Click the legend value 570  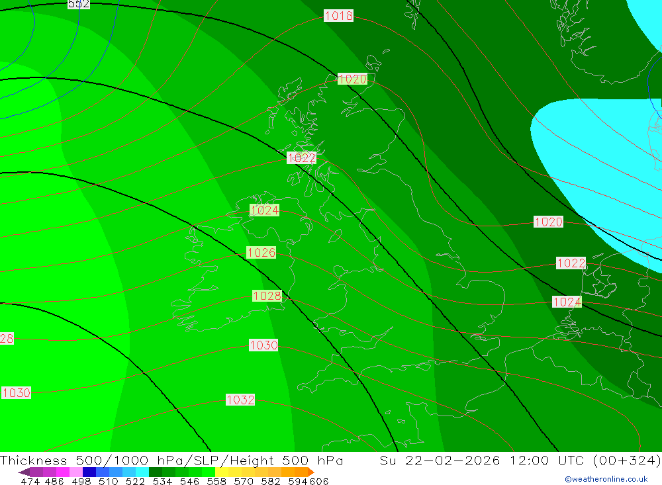(x=243, y=481)
